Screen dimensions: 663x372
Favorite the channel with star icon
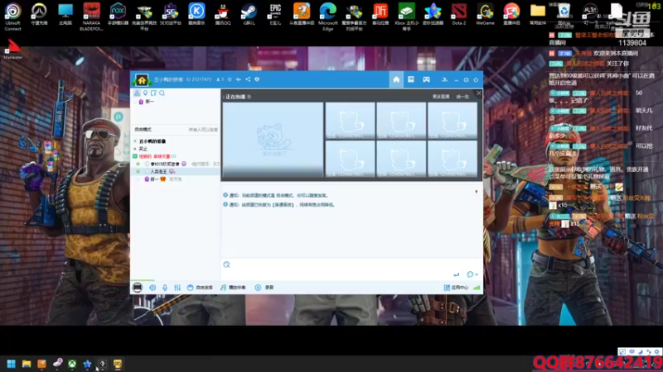pyautogui.click(x=230, y=79)
